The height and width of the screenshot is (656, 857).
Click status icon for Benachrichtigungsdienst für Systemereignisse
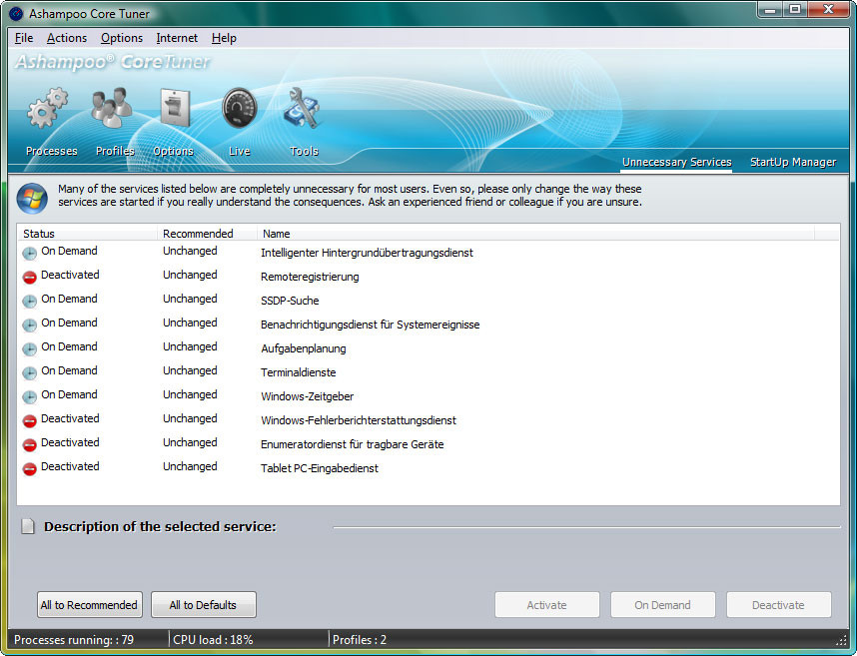(30, 325)
